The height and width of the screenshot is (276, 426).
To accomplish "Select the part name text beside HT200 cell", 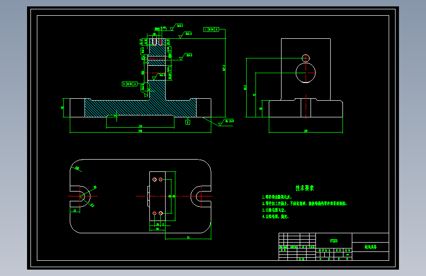I will coord(370,247).
